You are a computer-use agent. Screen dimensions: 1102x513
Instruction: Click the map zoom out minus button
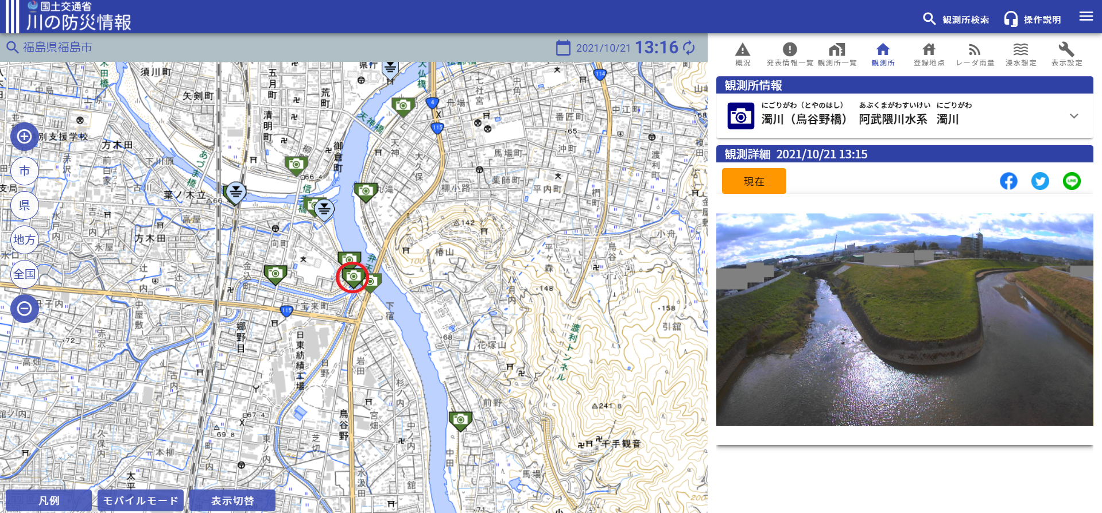click(x=24, y=309)
